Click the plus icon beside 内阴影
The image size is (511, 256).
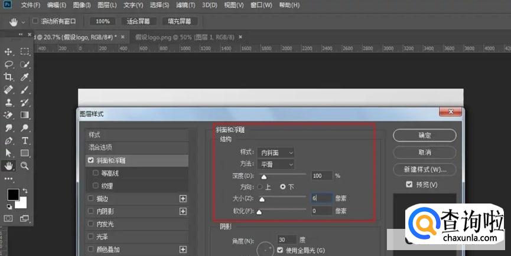[x=183, y=211]
